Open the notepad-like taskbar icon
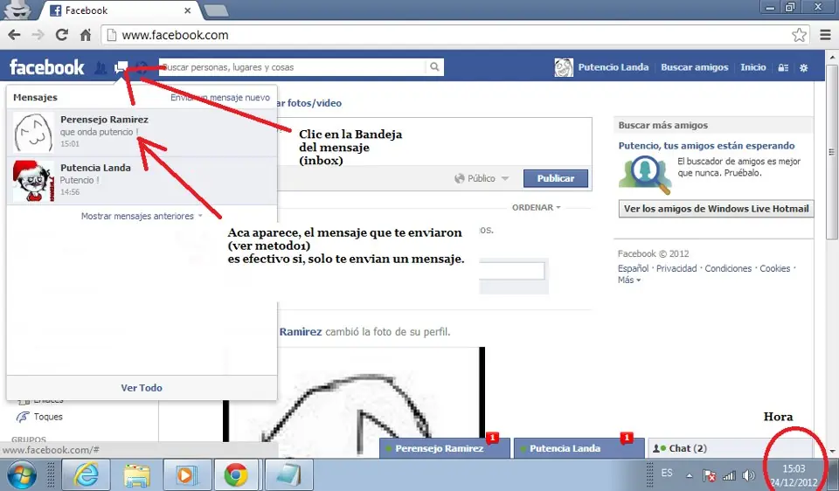Viewport: 839px width, 491px height. [288, 475]
